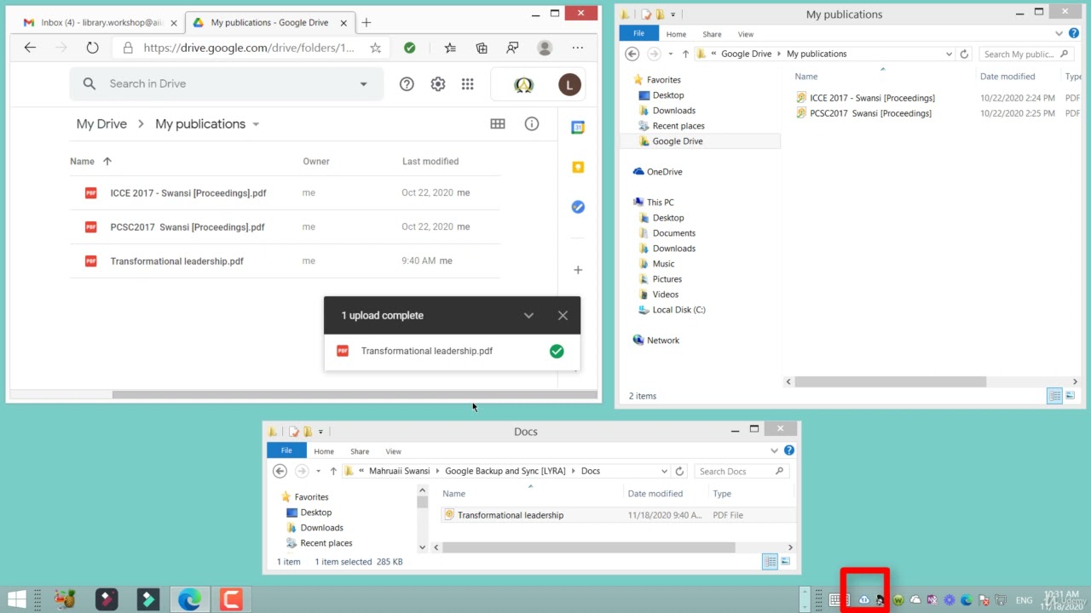
Task: Open File tab in My publications Explorer
Action: [x=638, y=34]
